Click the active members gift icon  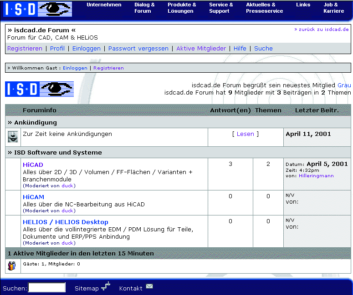[12, 266]
